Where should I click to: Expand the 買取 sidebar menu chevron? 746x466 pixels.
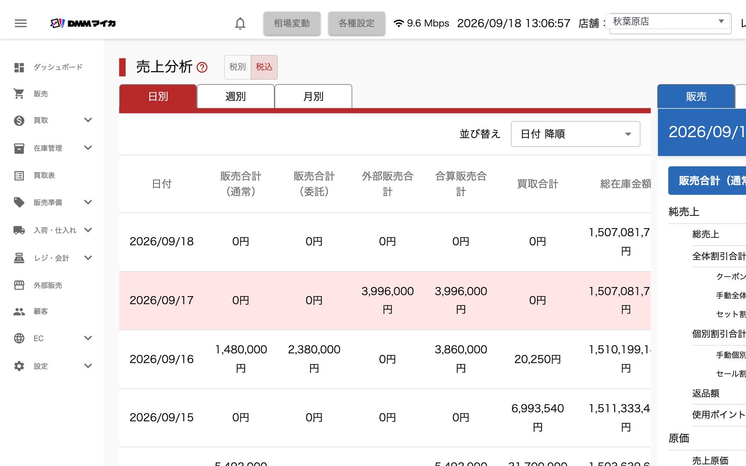[88, 120]
